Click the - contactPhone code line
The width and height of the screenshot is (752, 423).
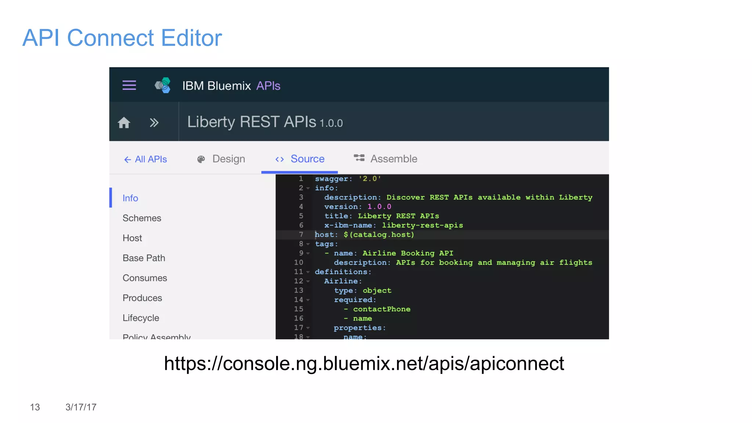(x=377, y=309)
